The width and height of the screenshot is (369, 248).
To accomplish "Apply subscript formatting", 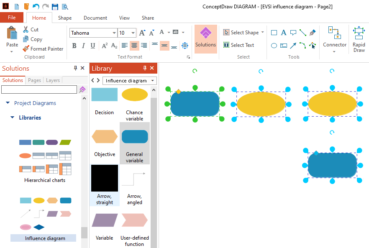I will pos(114,46).
